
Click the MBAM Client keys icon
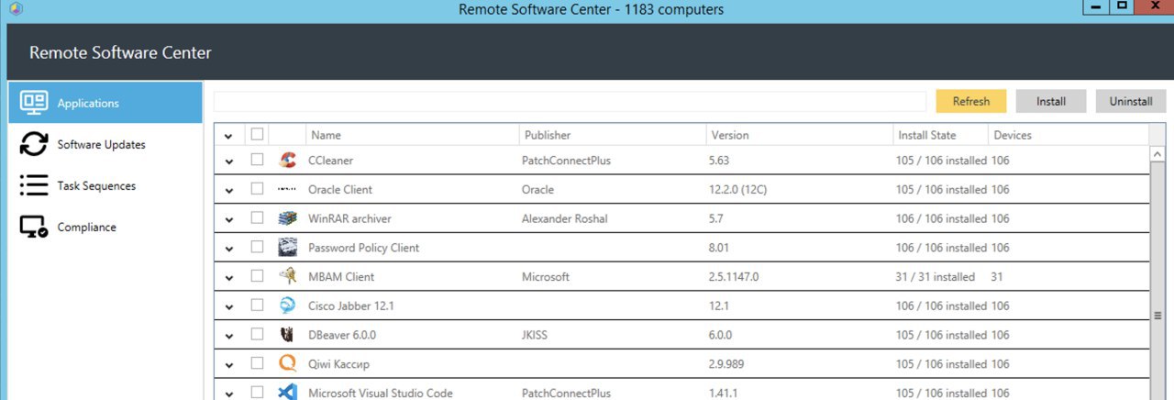[287, 276]
